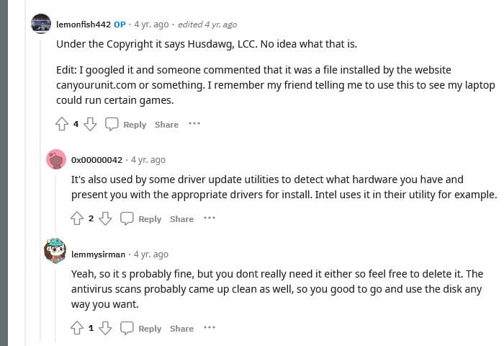The width and height of the screenshot is (504, 346).
Task: Open more options on lemonfish442's comment
Action: tap(194, 124)
